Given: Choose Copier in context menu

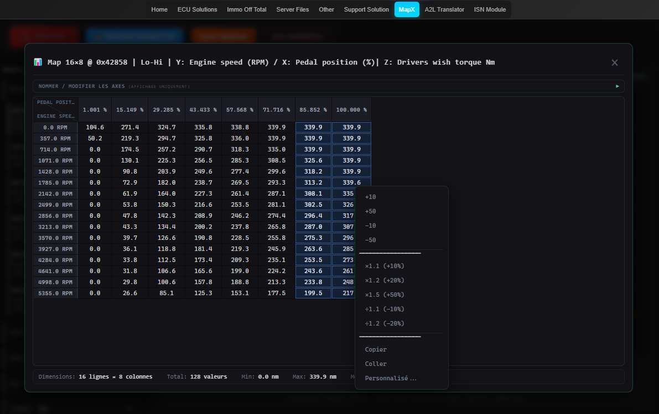Looking at the screenshot, I should (401, 349).
